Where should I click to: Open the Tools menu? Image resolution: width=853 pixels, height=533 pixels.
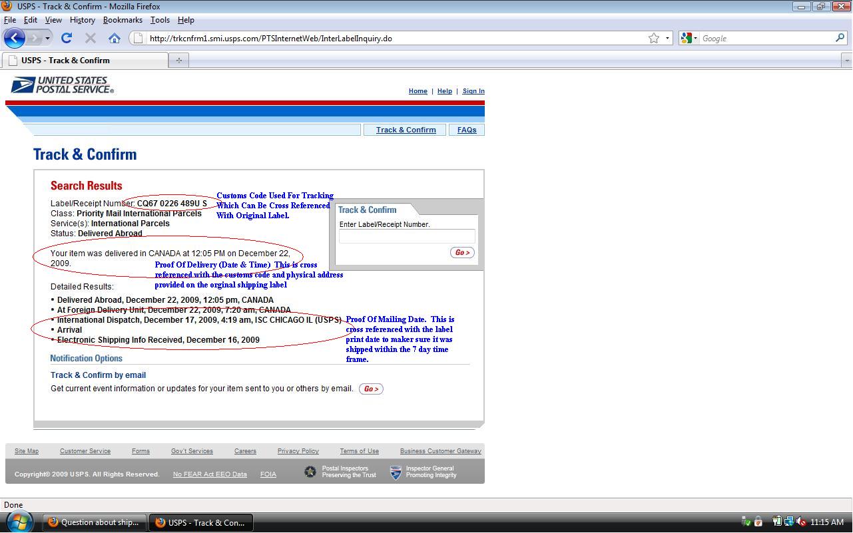pyautogui.click(x=160, y=20)
